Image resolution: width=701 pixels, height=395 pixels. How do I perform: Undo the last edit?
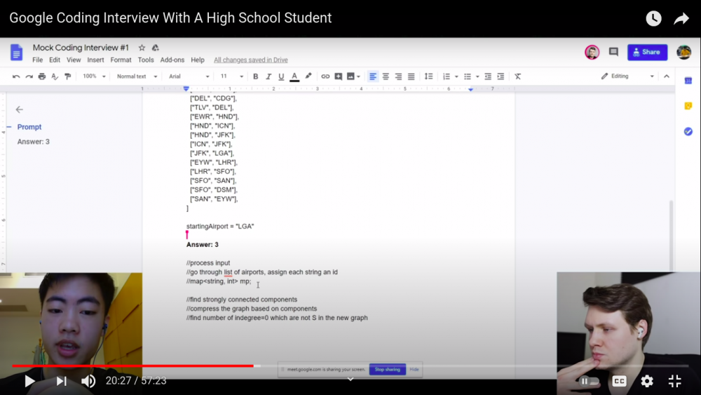point(16,76)
